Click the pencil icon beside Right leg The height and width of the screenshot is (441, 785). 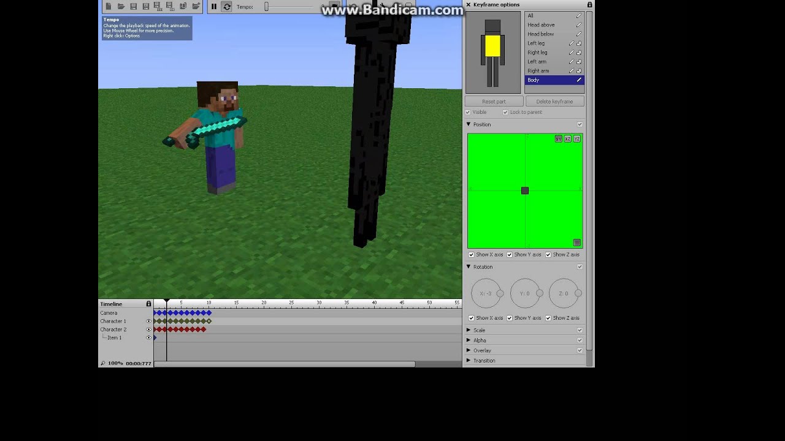pos(572,52)
